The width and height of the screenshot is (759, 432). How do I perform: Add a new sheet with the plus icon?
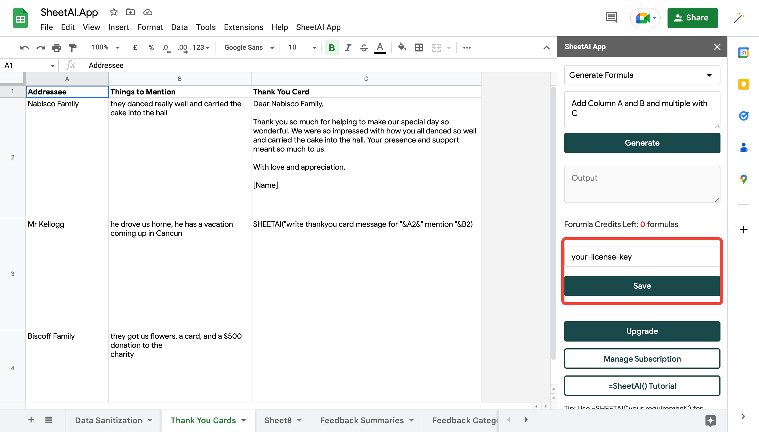point(31,420)
